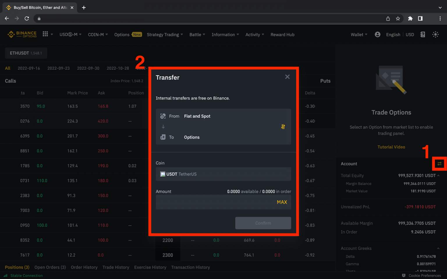Image resolution: width=447 pixels, height=279 pixels.
Task: Open the products grid icon in header
Action: point(45,34)
